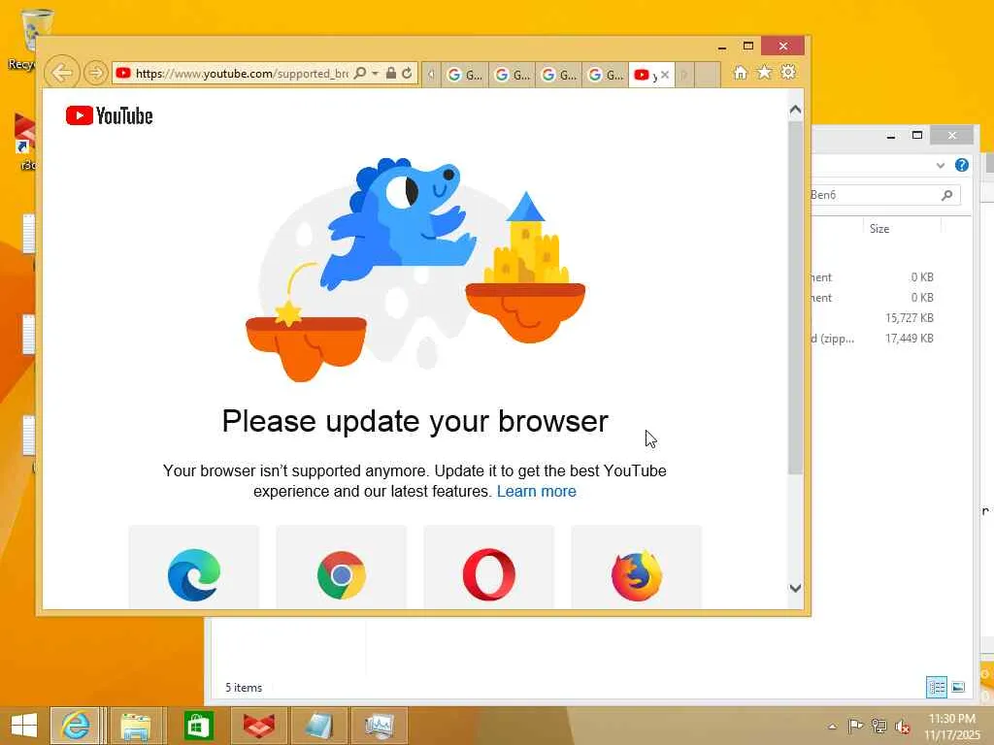Viewport: 994px width, 745px height.
Task: Select the active YouTube tab
Action: point(645,75)
